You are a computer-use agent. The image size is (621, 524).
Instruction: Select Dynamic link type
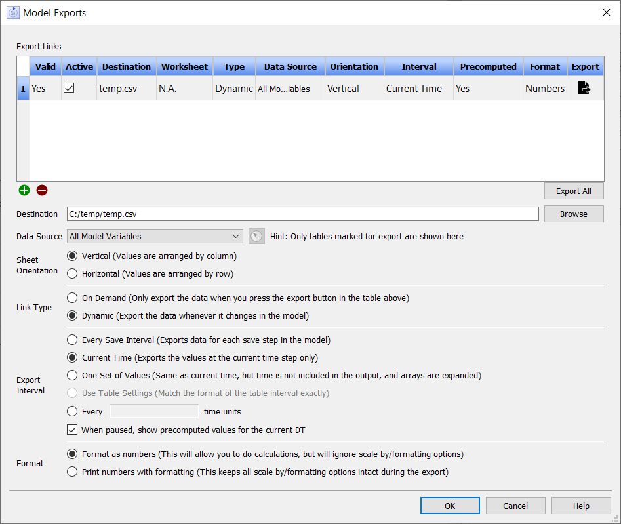[72, 315]
